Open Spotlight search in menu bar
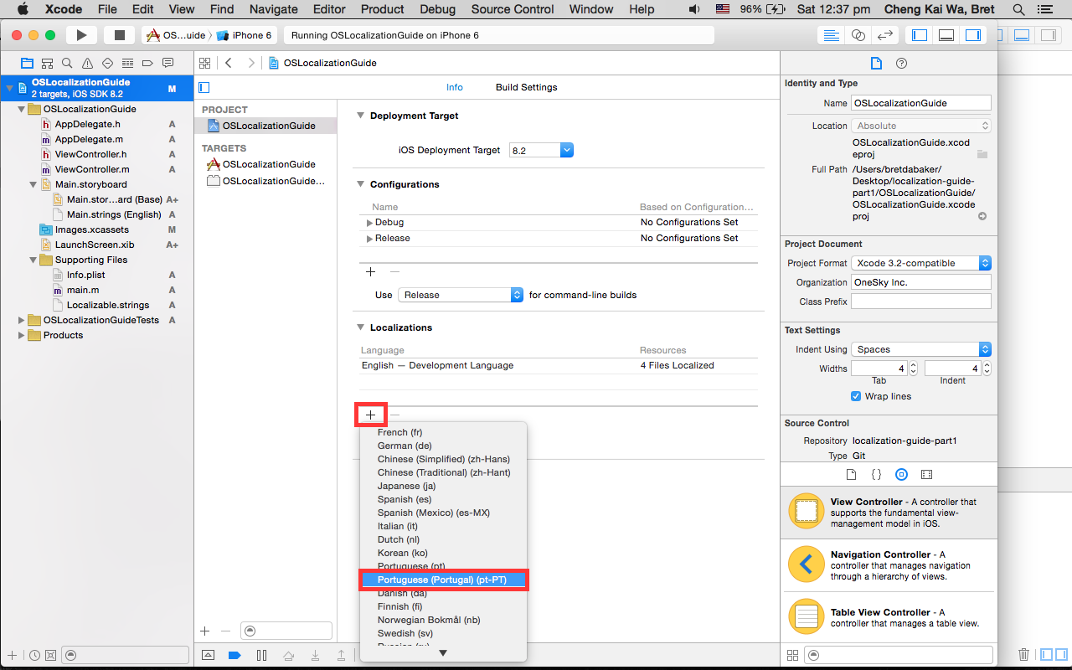 coord(1018,9)
